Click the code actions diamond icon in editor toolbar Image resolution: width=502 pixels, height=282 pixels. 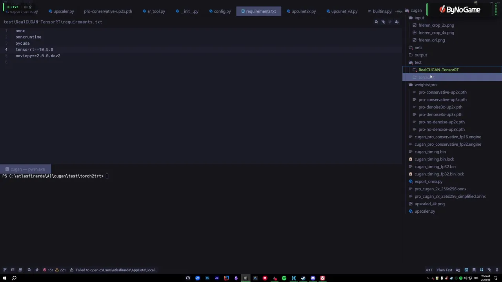click(390, 22)
